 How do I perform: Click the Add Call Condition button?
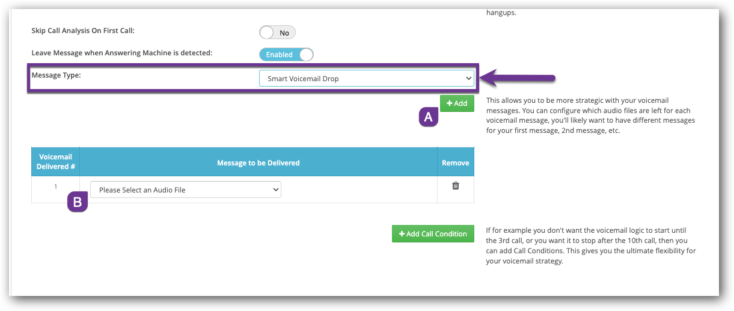pyautogui.click(x=433, y=233)
